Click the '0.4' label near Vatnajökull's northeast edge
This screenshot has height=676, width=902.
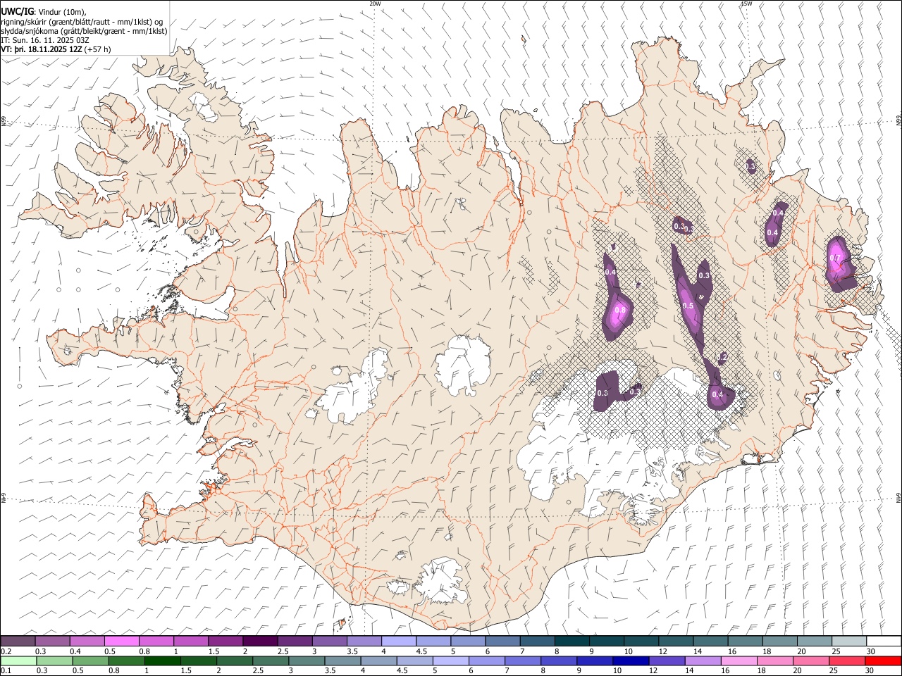pyautogui.click(x=717, y=394)
